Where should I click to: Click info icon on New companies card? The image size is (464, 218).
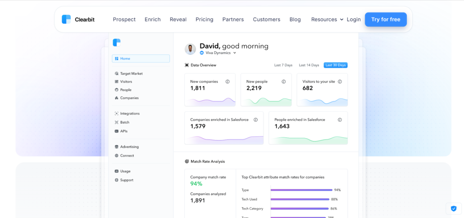227,81
